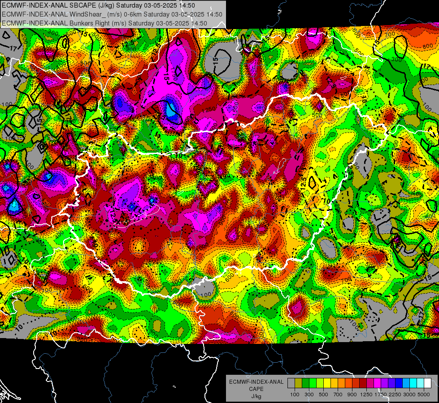The height and width of the screenshot is (403, 439).
Task: Select the dark green legend swatch
Action: (x=305, y=383)
